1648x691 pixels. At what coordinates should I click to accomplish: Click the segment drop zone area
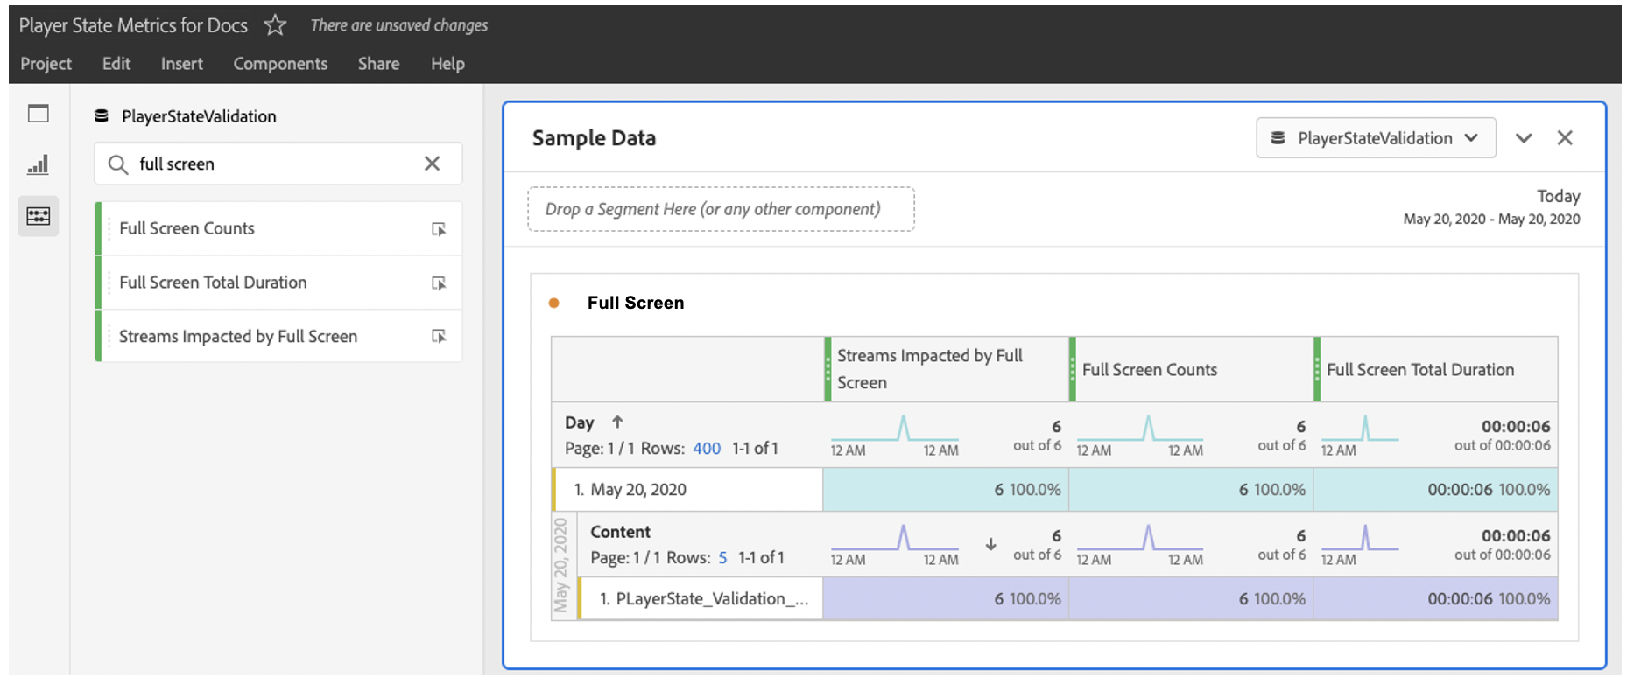pyautogui.click(x=721, y=209)
